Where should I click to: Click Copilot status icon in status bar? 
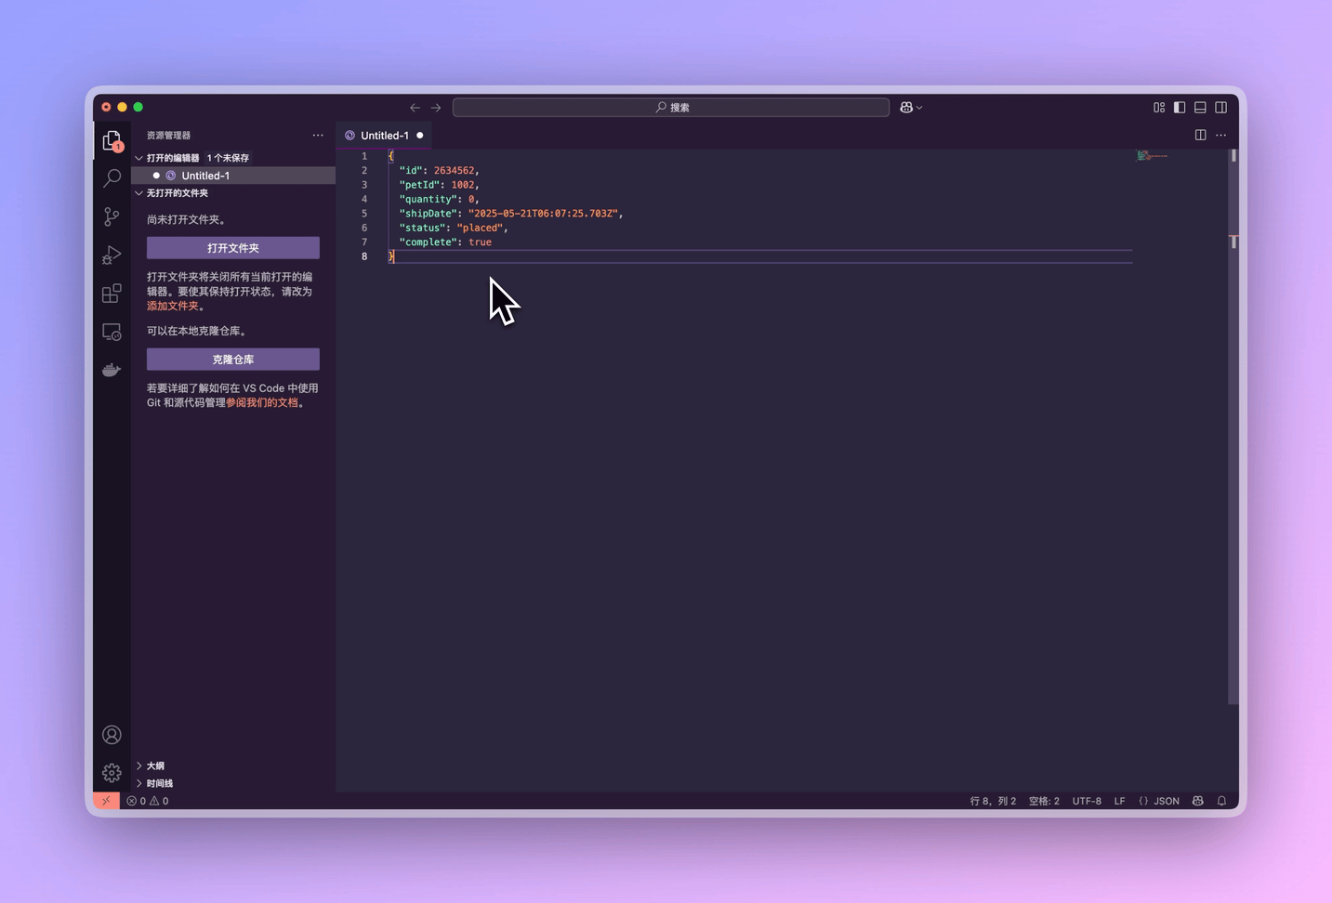point(1198,801)
